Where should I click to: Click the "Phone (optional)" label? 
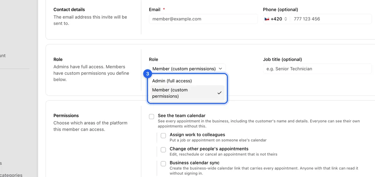coord(281,10)
